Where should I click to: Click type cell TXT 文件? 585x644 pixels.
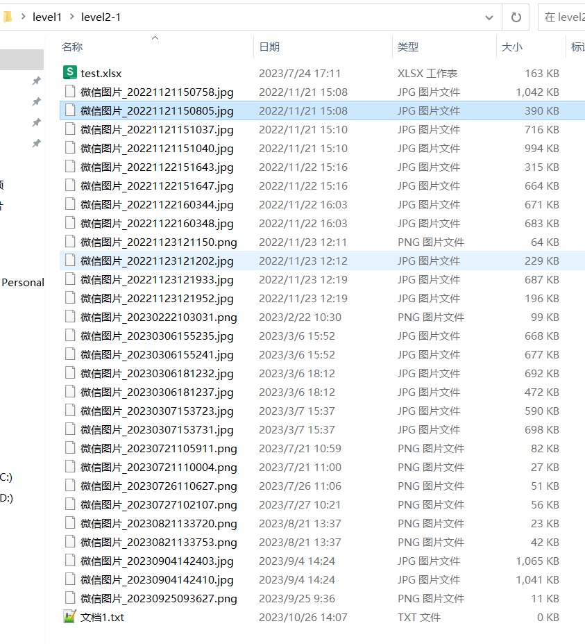[419, 618]
